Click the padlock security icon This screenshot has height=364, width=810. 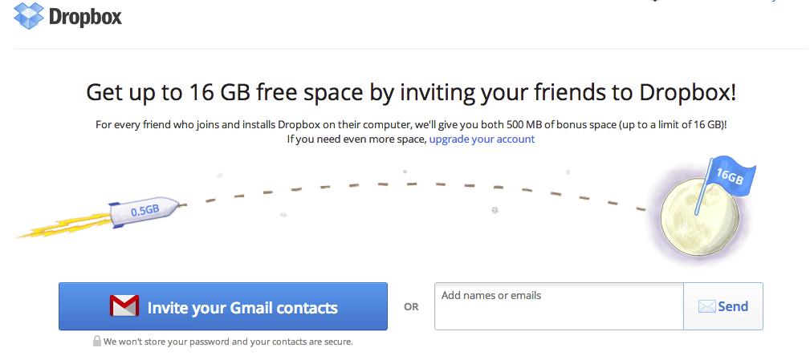[96, 341]
